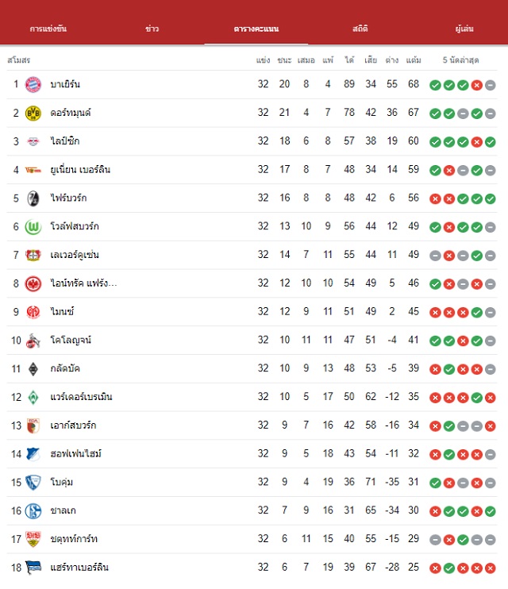
Task: Click Leipzig's latest green win indicator
Action: pos(490,142)
